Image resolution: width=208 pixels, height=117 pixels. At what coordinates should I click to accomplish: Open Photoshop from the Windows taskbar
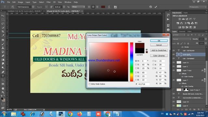pos(61,114)
